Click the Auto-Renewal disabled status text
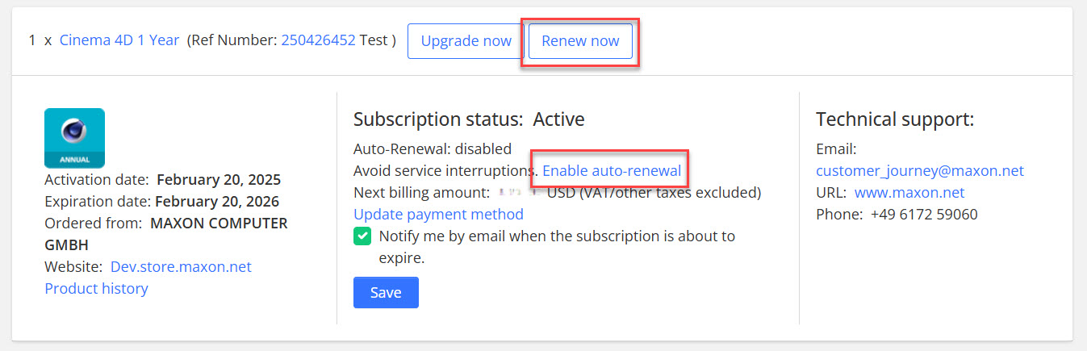This screenshot has height=351, width=1087. pyautogui.click(x=433, y=149)
